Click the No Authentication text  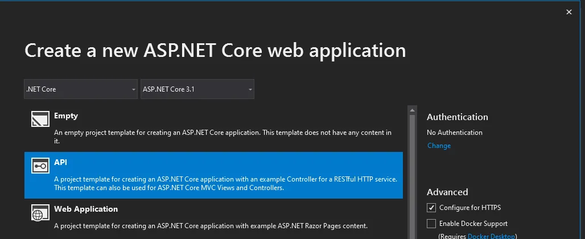[455, 133]
